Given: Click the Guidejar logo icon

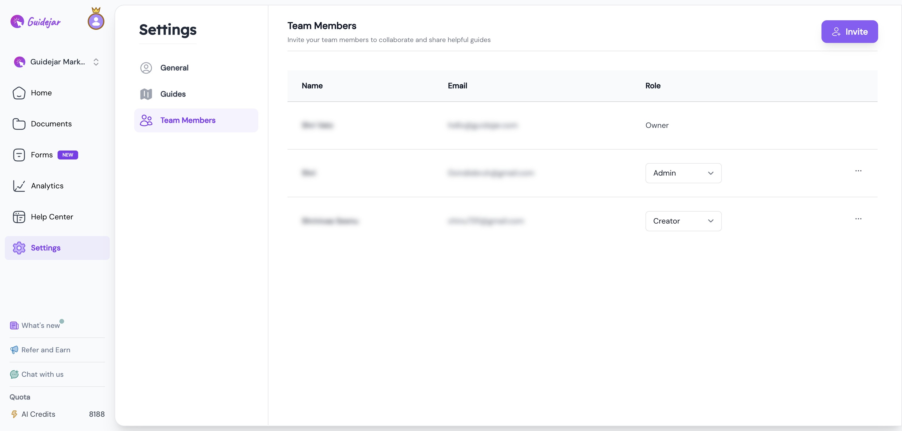Looking at the screenshot, I should pos(17,22).
